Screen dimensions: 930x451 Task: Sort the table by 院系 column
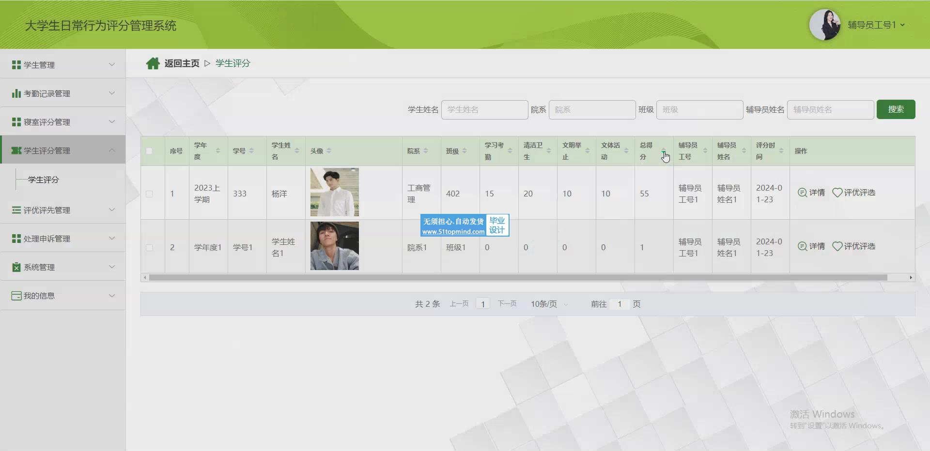[426, 151]
